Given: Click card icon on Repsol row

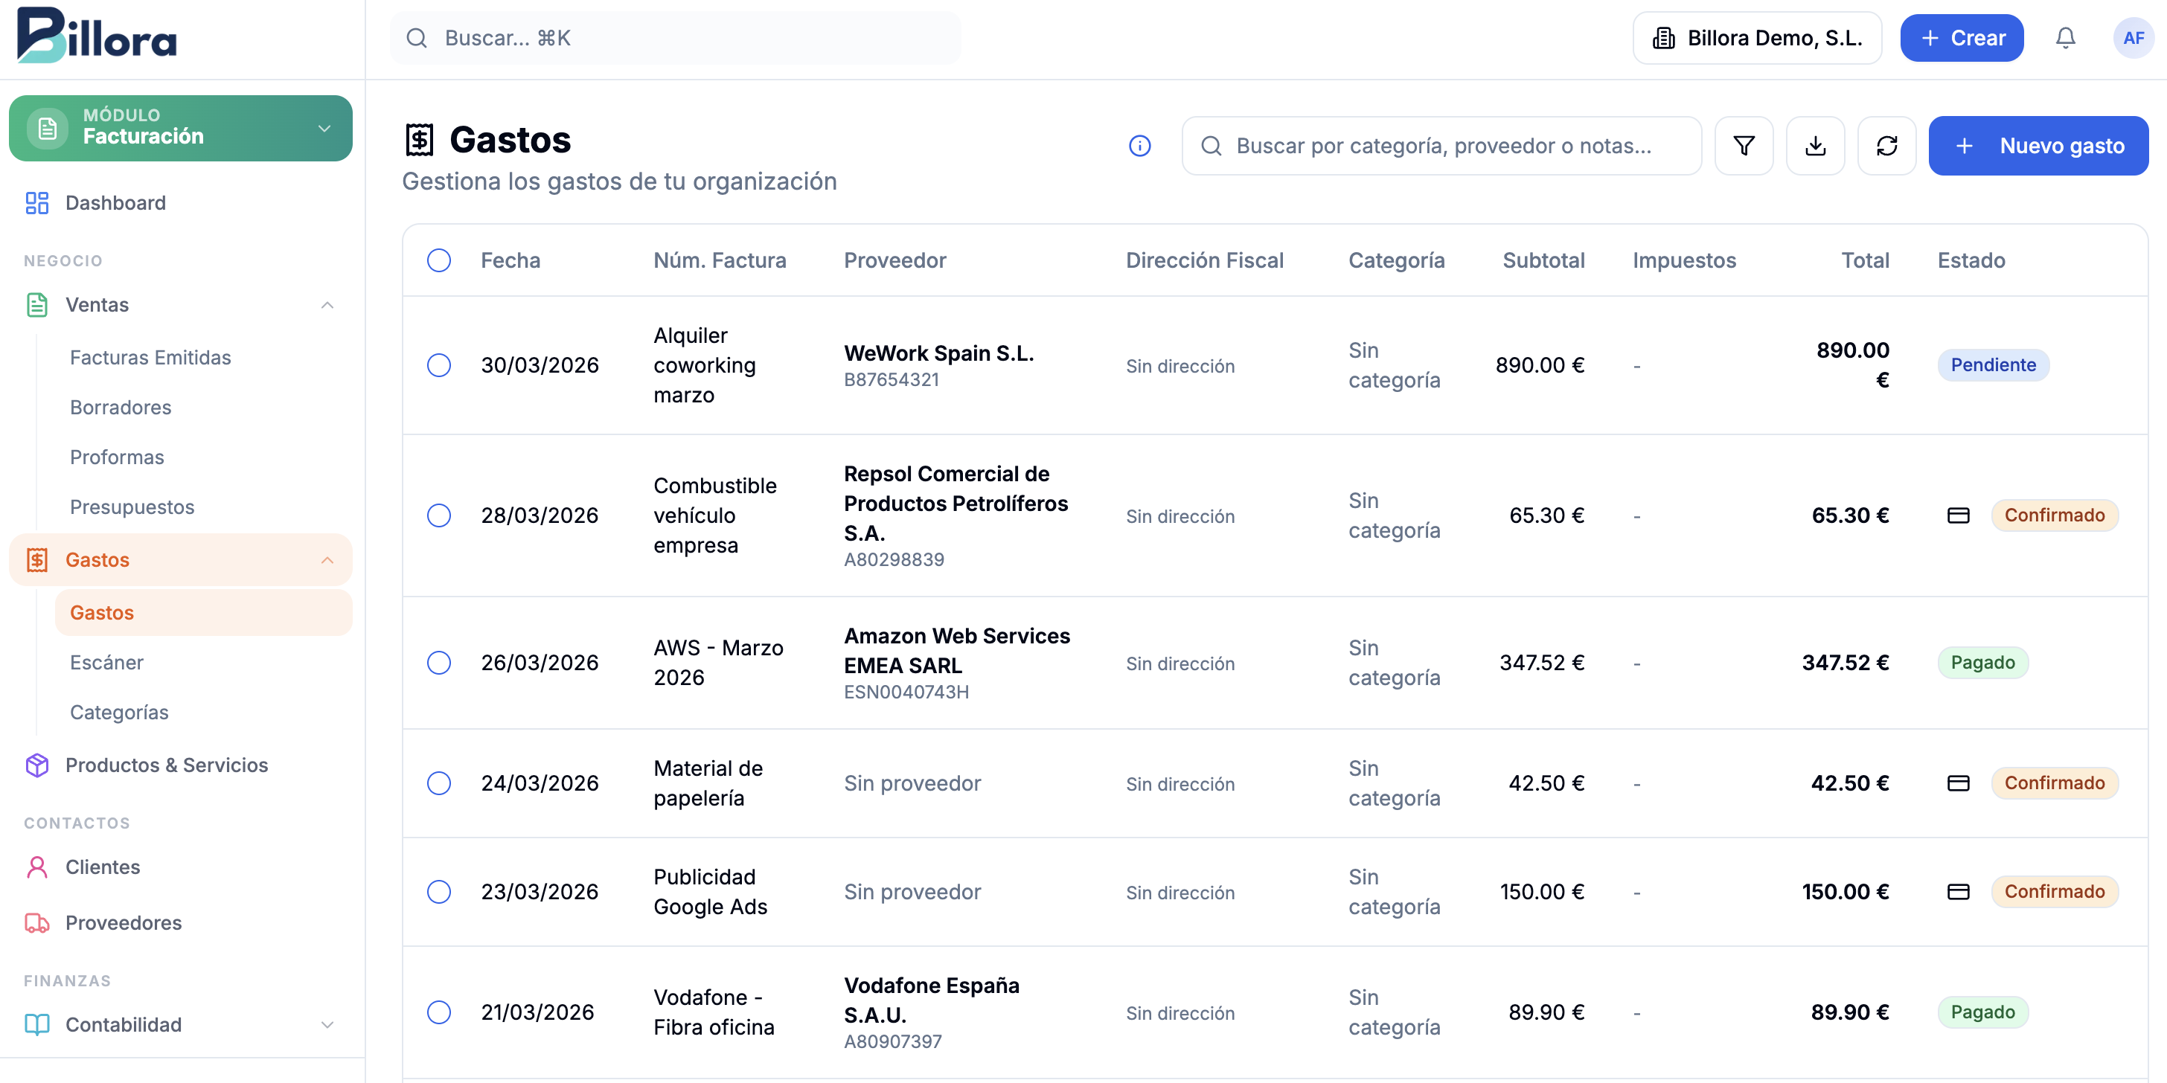Looking at the screenshot, I should coord(1959,515).
